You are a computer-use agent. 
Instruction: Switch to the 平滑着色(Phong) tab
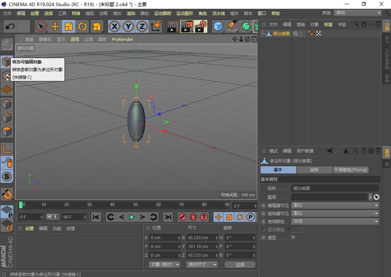pyautogui.click(x=351, y=170)
